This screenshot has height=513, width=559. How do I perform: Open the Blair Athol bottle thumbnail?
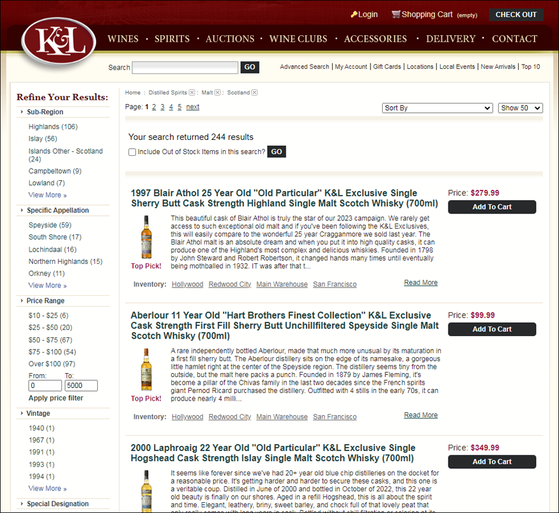click(x=146, y=237)
